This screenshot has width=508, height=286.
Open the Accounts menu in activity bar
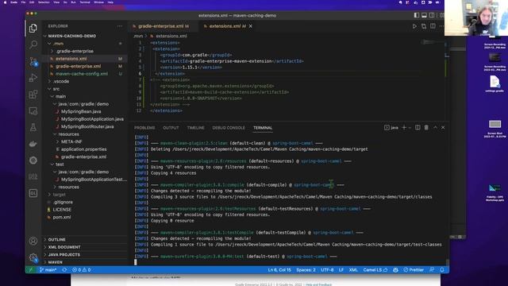tap(33, 241)
